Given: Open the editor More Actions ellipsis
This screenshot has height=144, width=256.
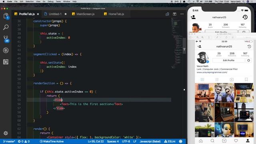Looking at the screenshot, I should click(182, 14).
